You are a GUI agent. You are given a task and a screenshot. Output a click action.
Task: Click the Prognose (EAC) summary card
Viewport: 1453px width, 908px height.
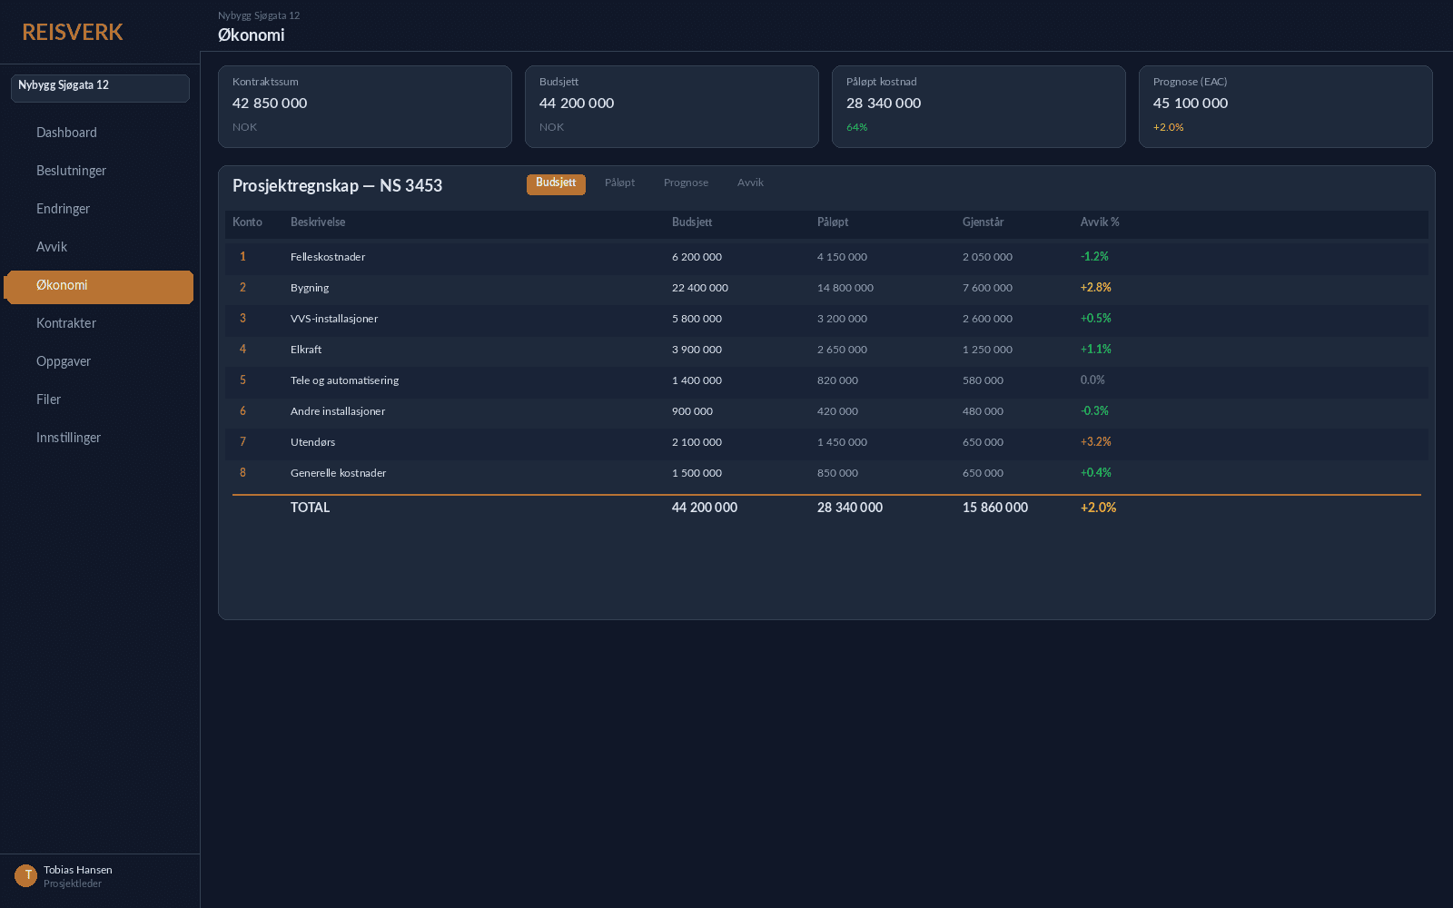click(1285, 105)
